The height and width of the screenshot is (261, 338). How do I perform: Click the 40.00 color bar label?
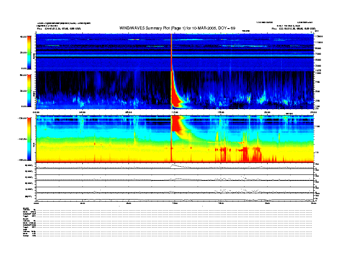click(23, 37)
